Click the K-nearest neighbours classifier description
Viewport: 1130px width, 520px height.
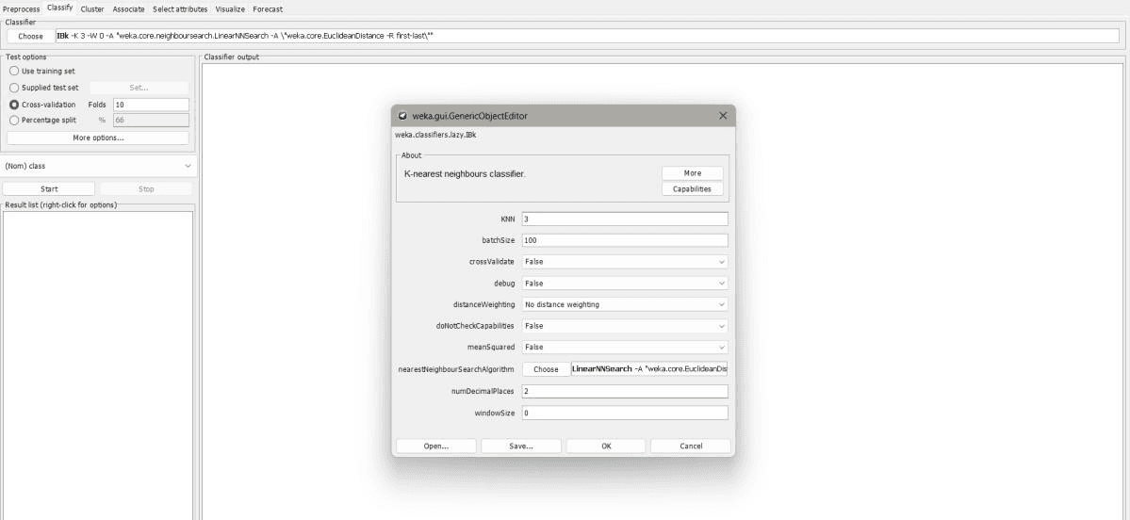465,174
